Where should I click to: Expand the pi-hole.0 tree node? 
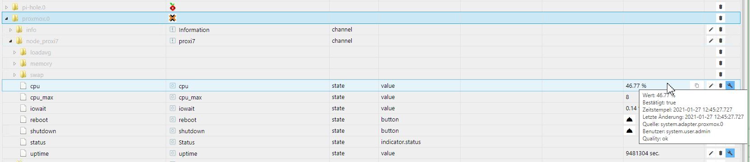[6, 7]
